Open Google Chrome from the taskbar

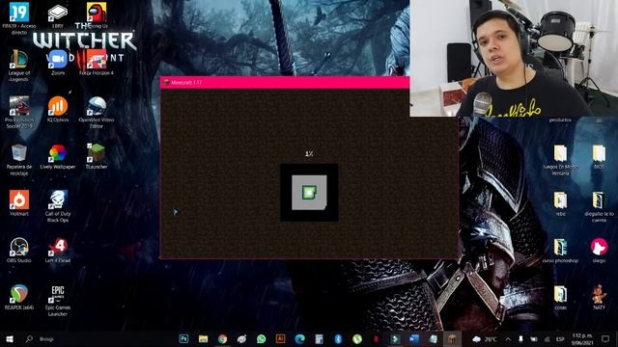click(222, 338)
